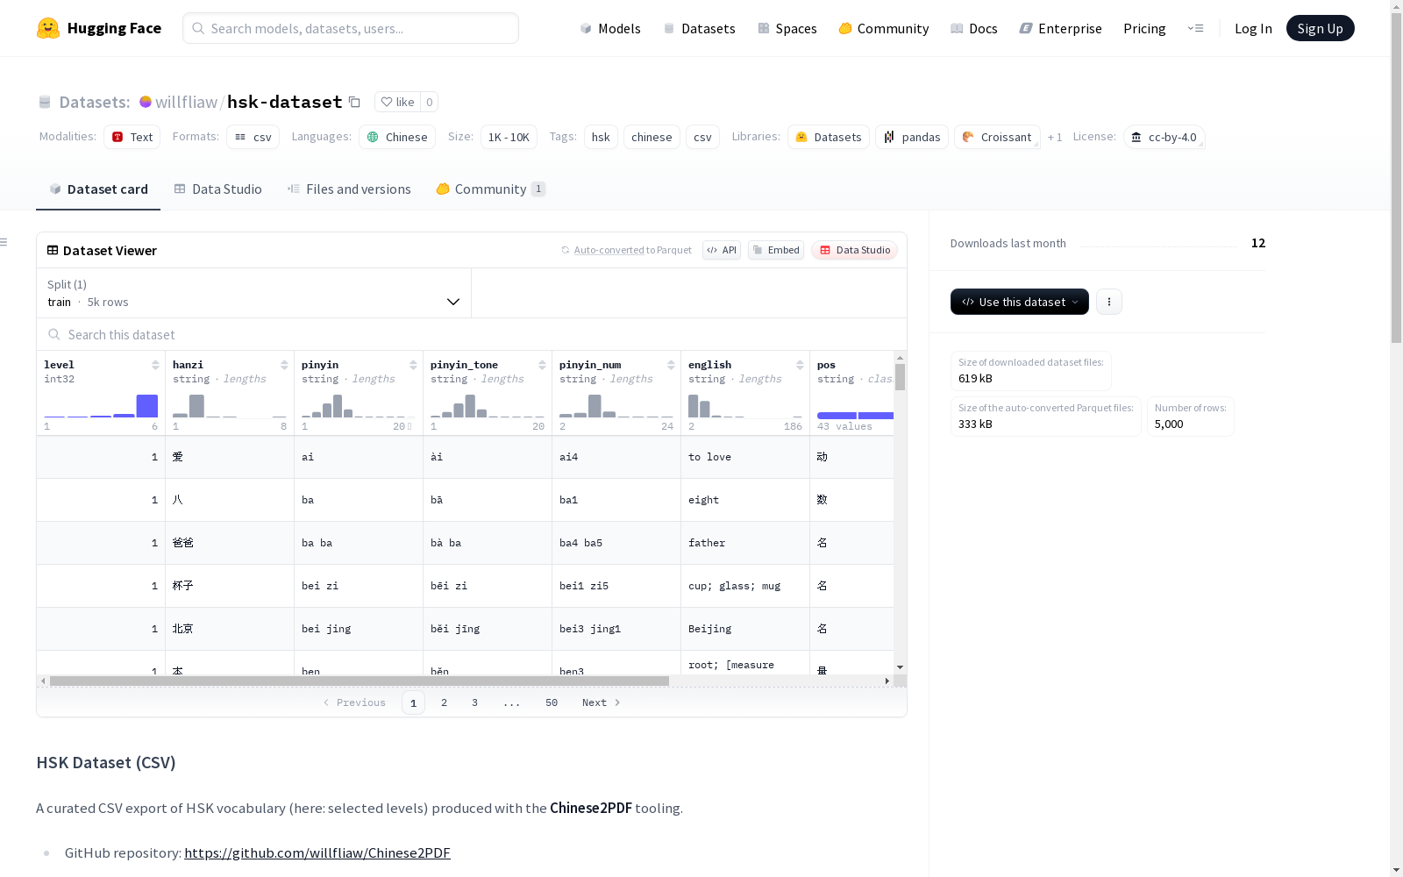Open the left sidebar table of contents icon

point(4,242)
